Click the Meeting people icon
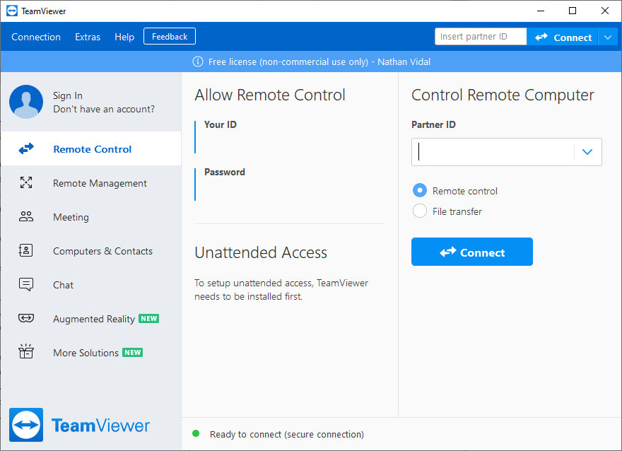This screenshot has height=451, width=622. 26,217
